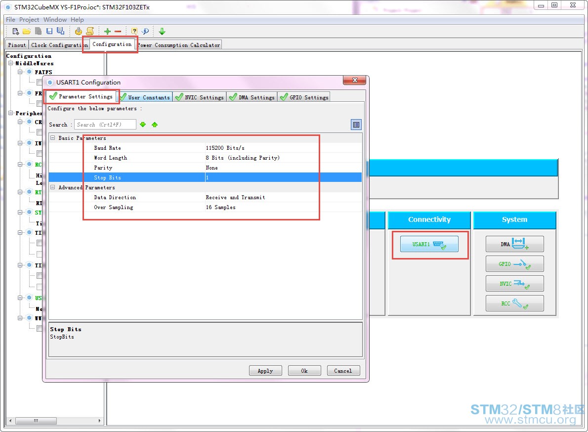Open the User Constants tab
This screenshot has width=588, height=432.
[x=145, y=97]
